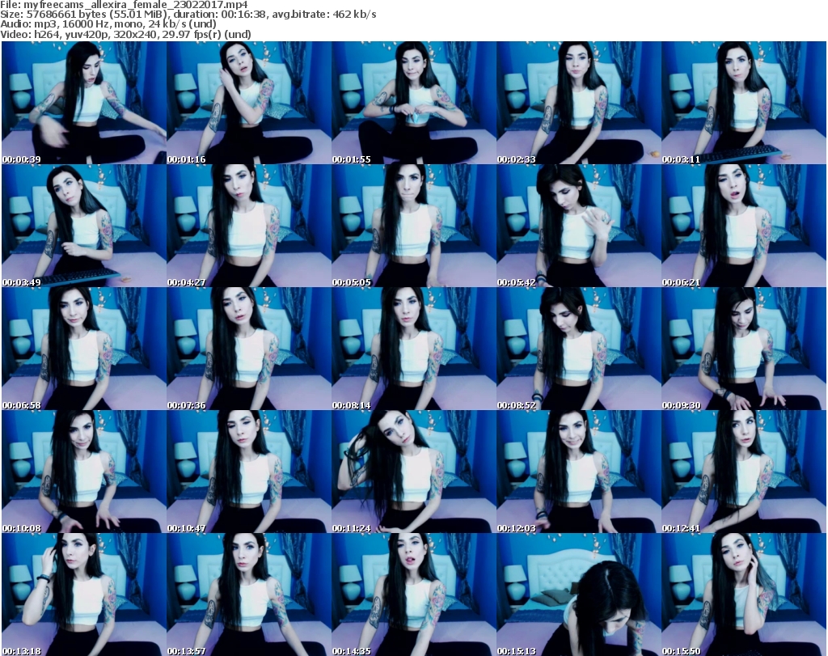Click the Video h264 info line
Screen dimensions: 828x656
(x=125, y=34)
